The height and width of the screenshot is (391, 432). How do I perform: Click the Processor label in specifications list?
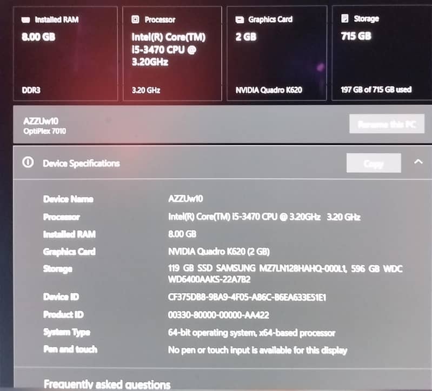click(x=62, y=217)
